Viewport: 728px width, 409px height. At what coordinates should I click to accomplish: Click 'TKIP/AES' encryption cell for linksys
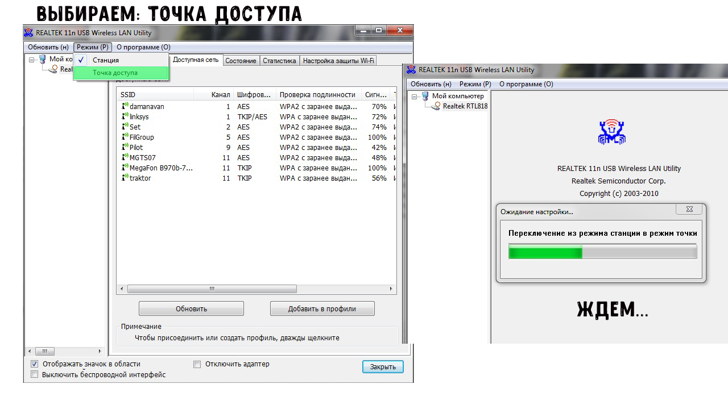point(252,116)
